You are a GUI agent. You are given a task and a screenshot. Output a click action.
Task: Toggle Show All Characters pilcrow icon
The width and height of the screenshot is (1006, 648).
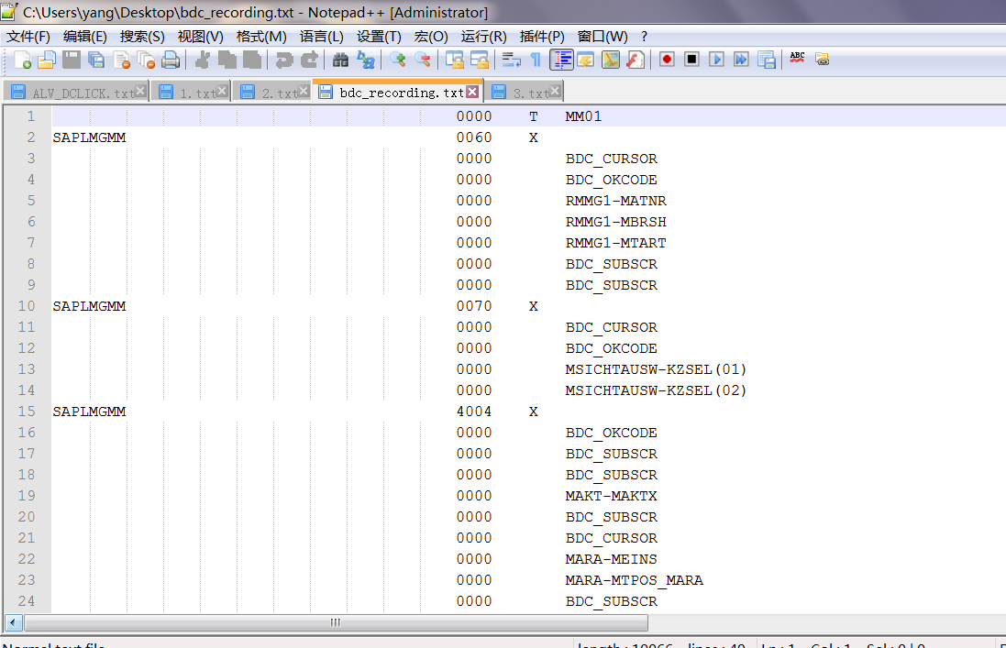[535, 60]
